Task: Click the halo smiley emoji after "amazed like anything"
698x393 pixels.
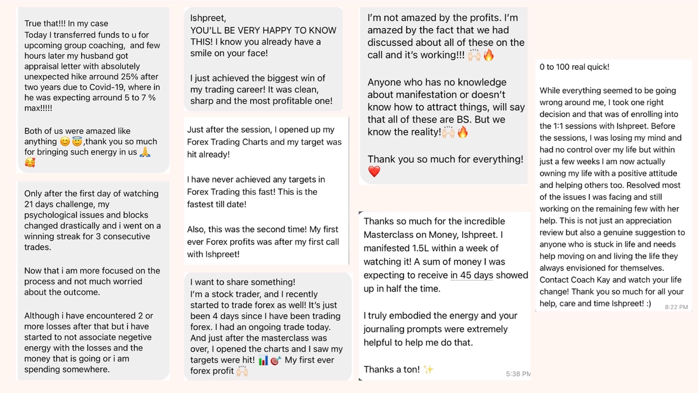Action: (77, 142)
